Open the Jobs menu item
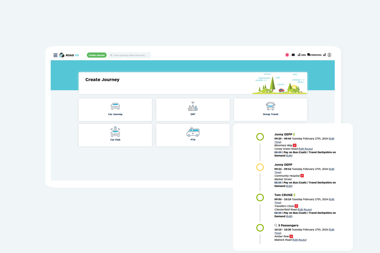Screen dimensions: 380x253 [303, 55]
